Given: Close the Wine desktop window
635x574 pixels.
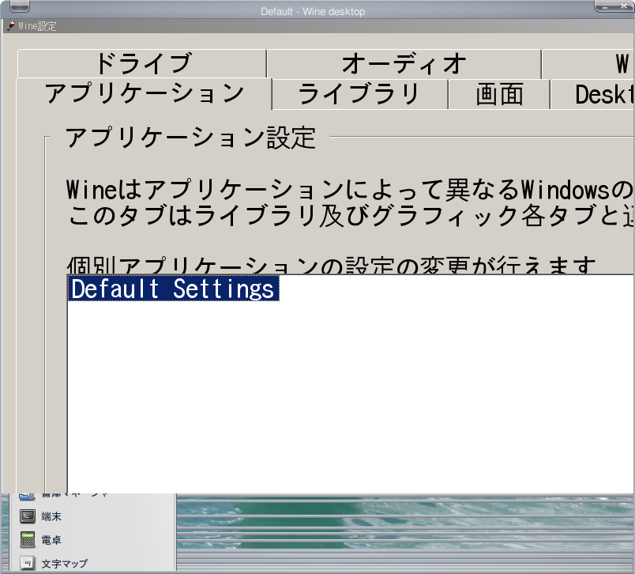Looking at the screenshot, I should click(x=624, y=6).
